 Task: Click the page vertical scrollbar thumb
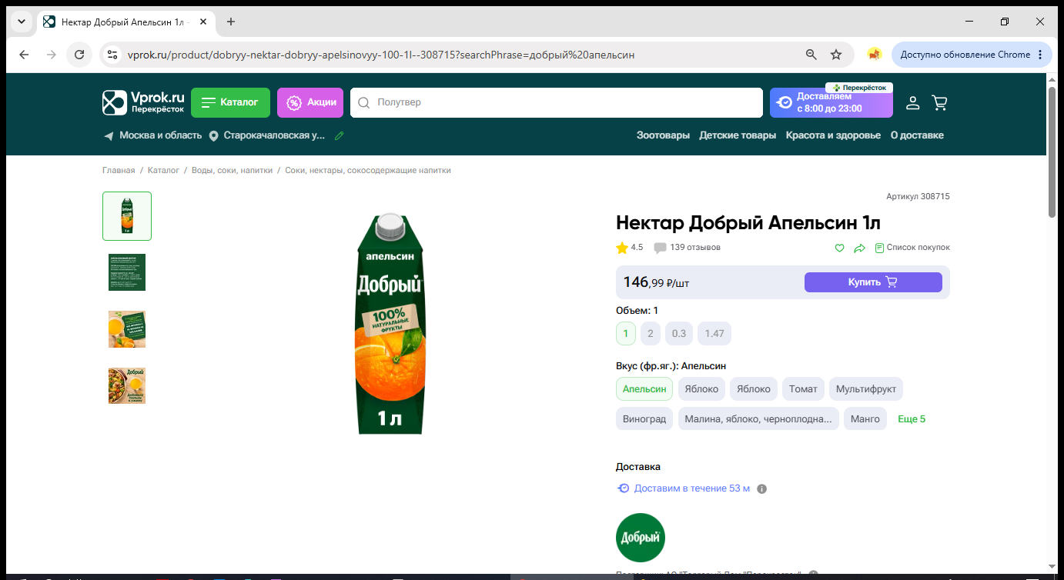[x=1052, y=152]
